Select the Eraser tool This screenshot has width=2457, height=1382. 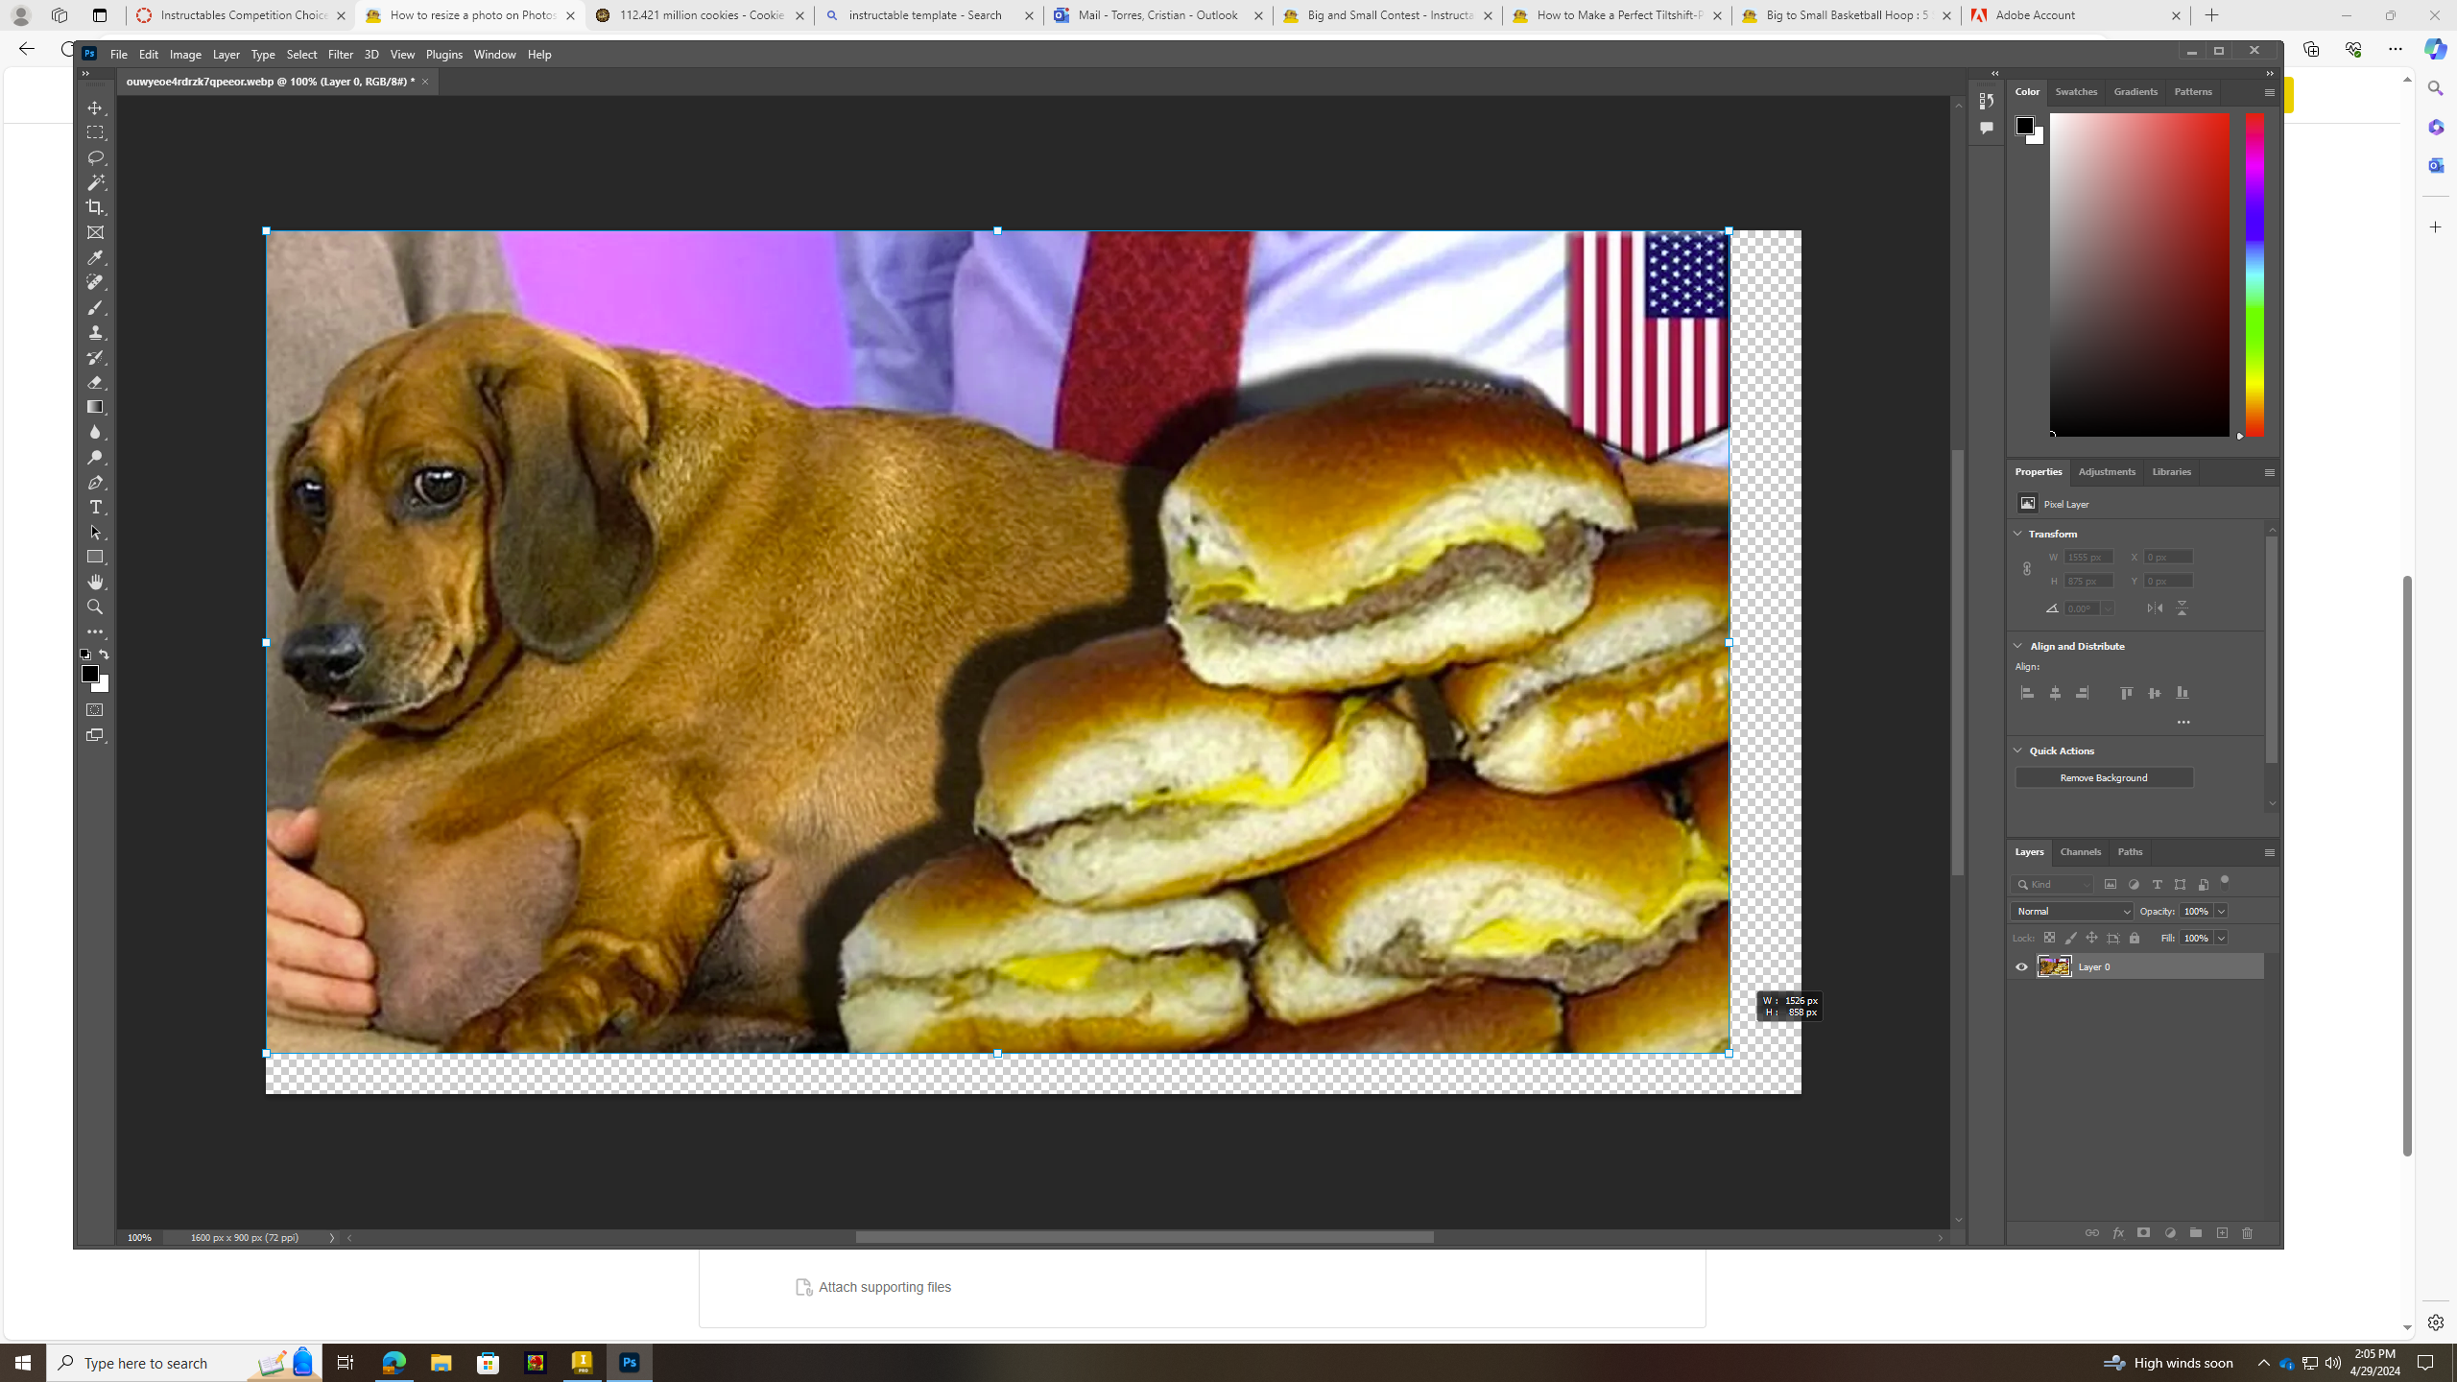(x=95, y=382)
